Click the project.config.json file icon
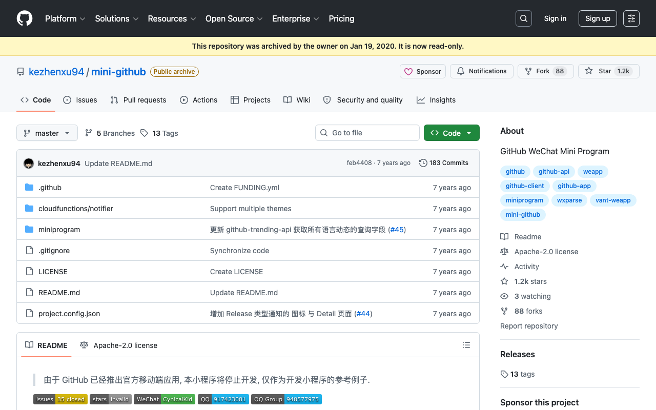Image resolution: width=656 pixels, height=410 pixels. point(29,314)
